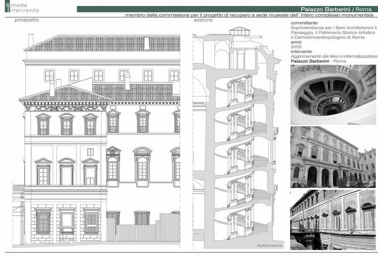The height and width of the screenshot is (256, 378).
Task: Click 'Paesaggio, il Patrimonio Storico Artistico' line
Action: pyautogui.click(x=333, y=32)
